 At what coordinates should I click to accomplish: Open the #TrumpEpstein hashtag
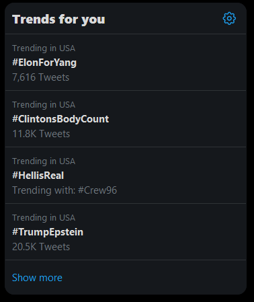(x=48, y=232)
